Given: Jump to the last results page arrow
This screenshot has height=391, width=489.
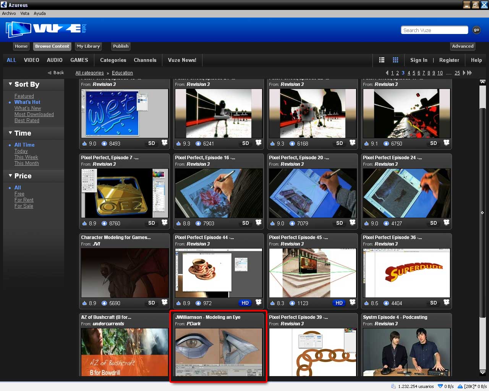Looking at the screenshot, I should 470,73.
